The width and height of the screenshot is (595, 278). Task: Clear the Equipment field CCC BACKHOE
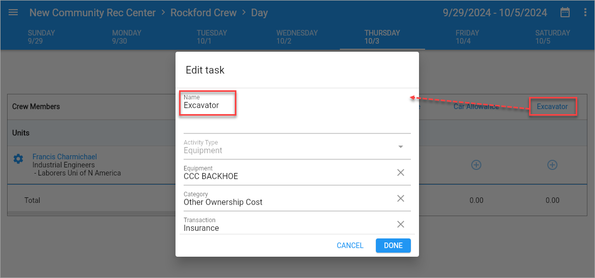coord(400,172)
